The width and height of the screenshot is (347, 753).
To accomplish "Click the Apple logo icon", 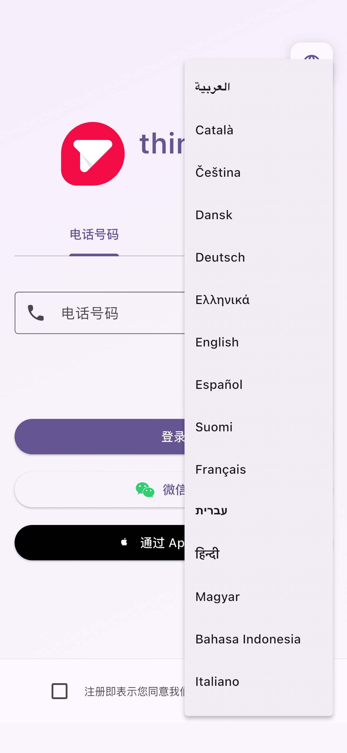I will 124,542.
